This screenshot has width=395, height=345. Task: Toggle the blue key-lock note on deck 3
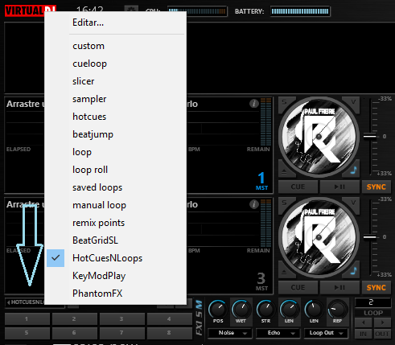coord(354,271)
